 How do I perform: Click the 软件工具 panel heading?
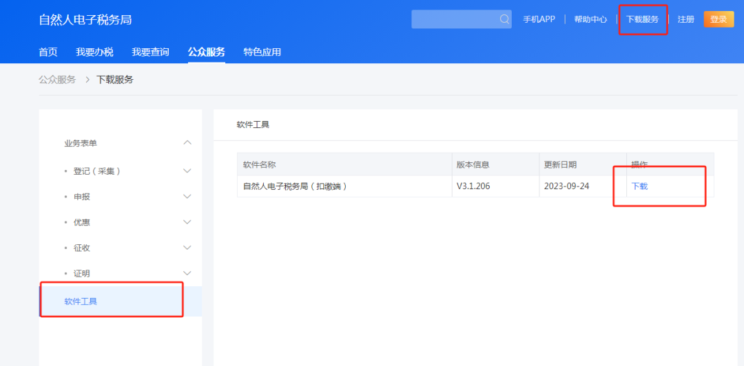[x=253, y=125]
